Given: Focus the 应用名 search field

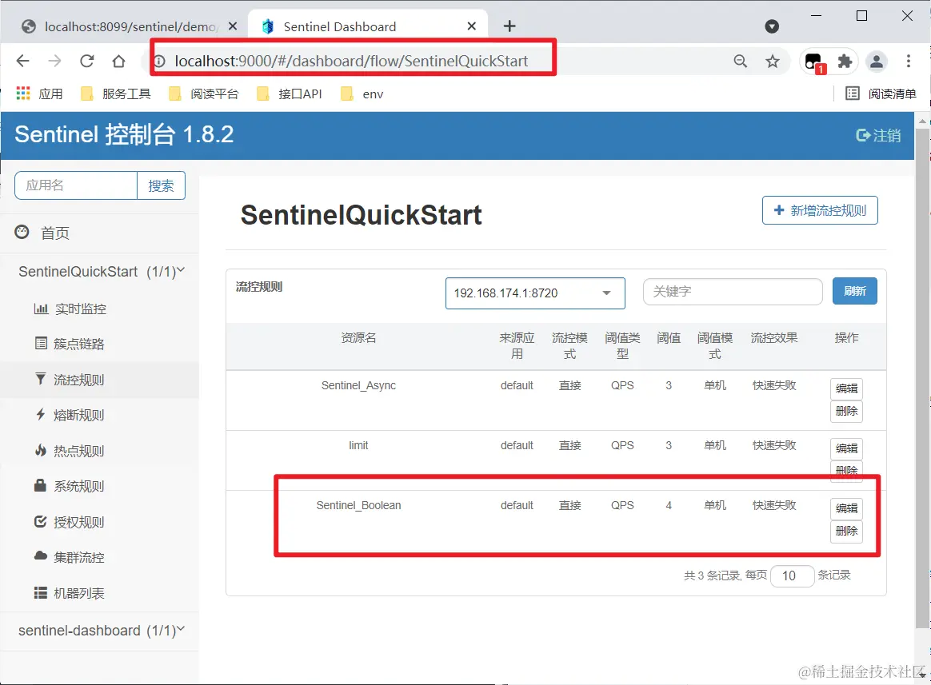Looking at the screenshot, I should click(x=76, y=185).
